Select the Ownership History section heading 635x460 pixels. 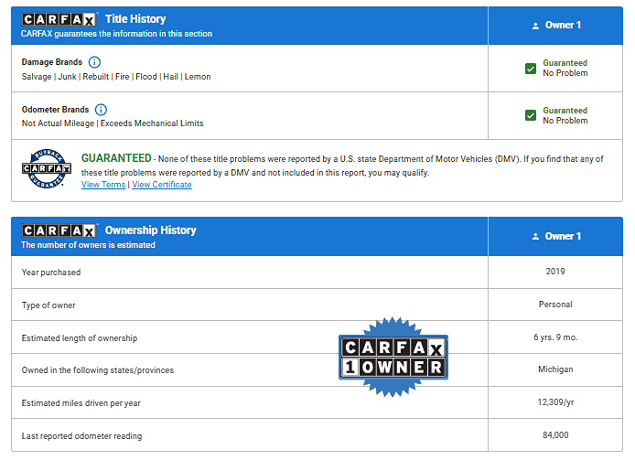tap(150, 230)
